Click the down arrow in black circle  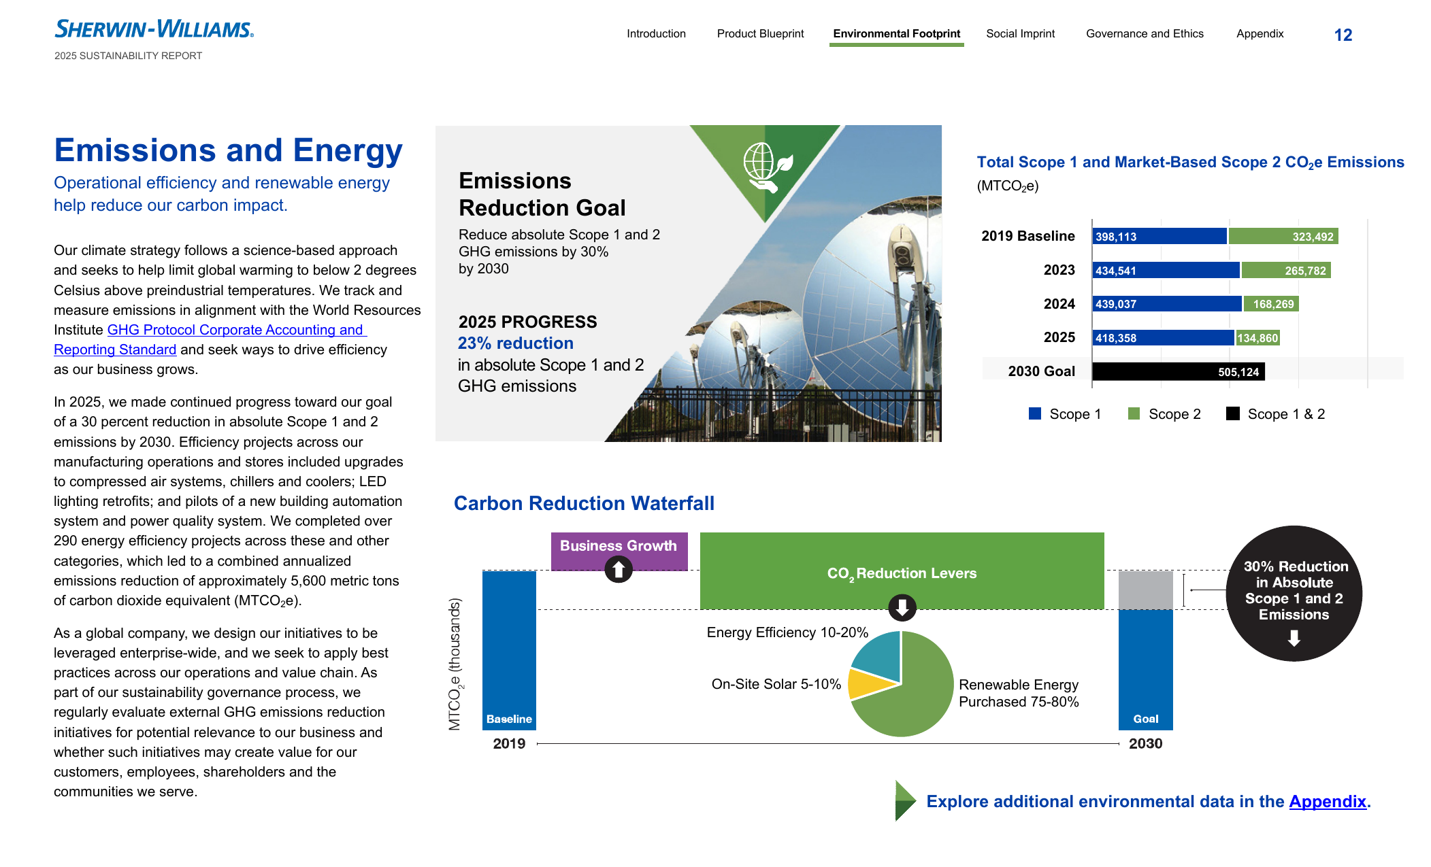tap(1294, 638)
